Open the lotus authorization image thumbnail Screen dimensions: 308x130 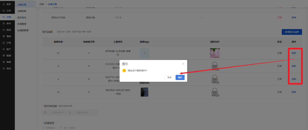coord(215,53)
